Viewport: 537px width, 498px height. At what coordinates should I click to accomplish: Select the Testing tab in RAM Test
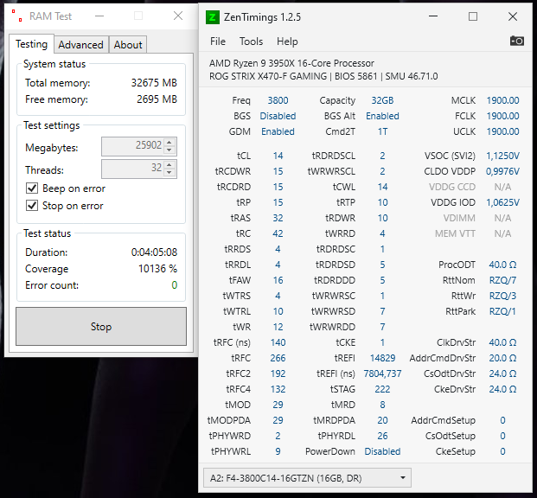point(31,44)
